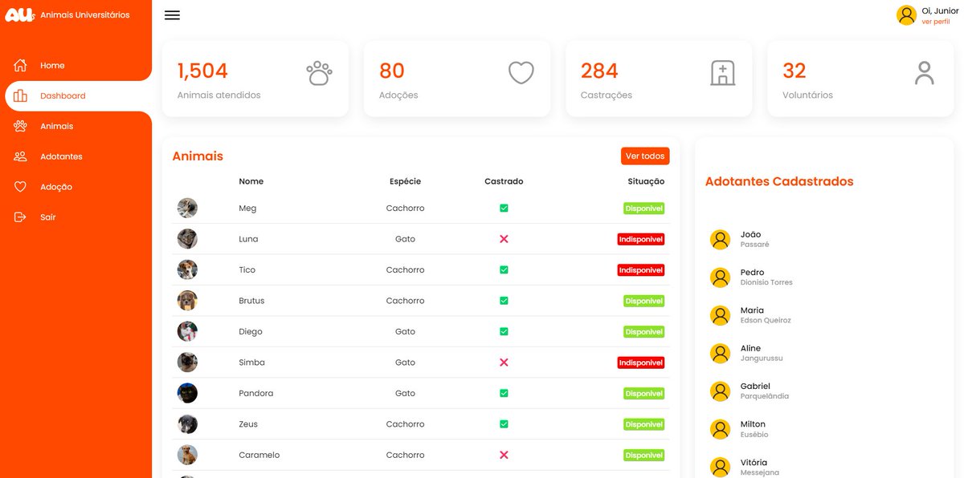Toggle Zeus's green Castrado checkmark
Screen dimensions: 964x478
coord(504,423)
